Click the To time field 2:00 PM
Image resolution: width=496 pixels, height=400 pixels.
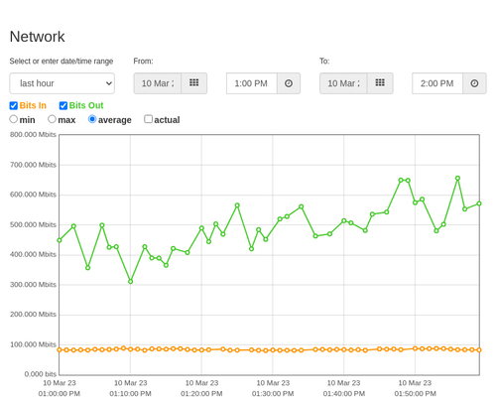tap(437, 83)
